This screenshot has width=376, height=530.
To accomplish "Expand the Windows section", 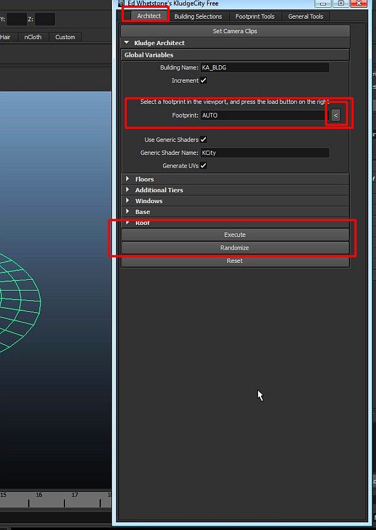I will click(235, 201).
